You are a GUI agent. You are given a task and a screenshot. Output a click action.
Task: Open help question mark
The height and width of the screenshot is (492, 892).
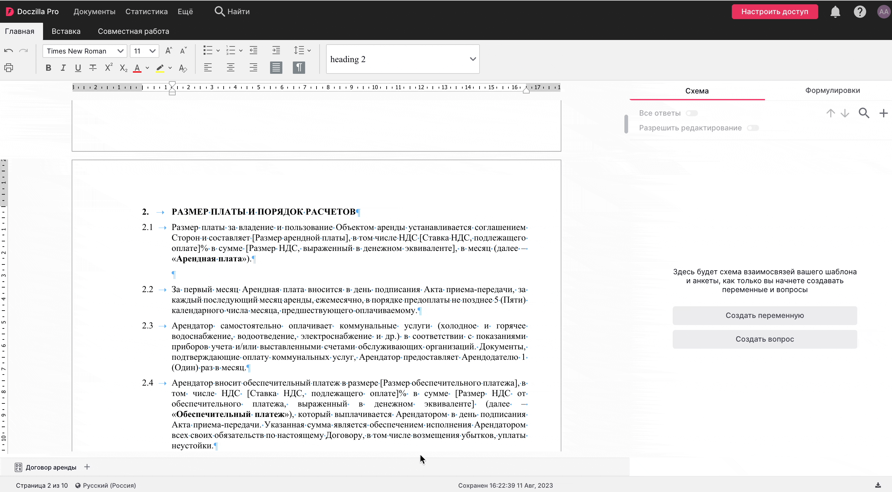860,12
